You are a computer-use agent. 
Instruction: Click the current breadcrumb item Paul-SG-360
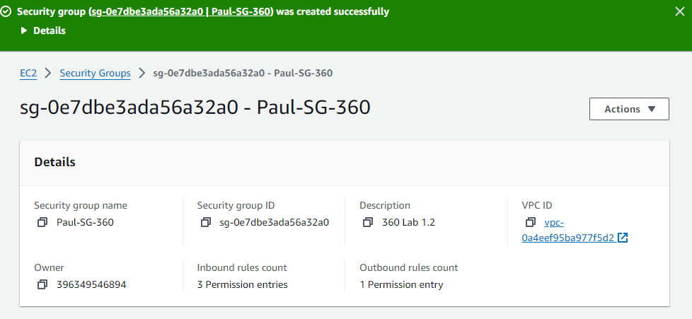tap(243, 73)
